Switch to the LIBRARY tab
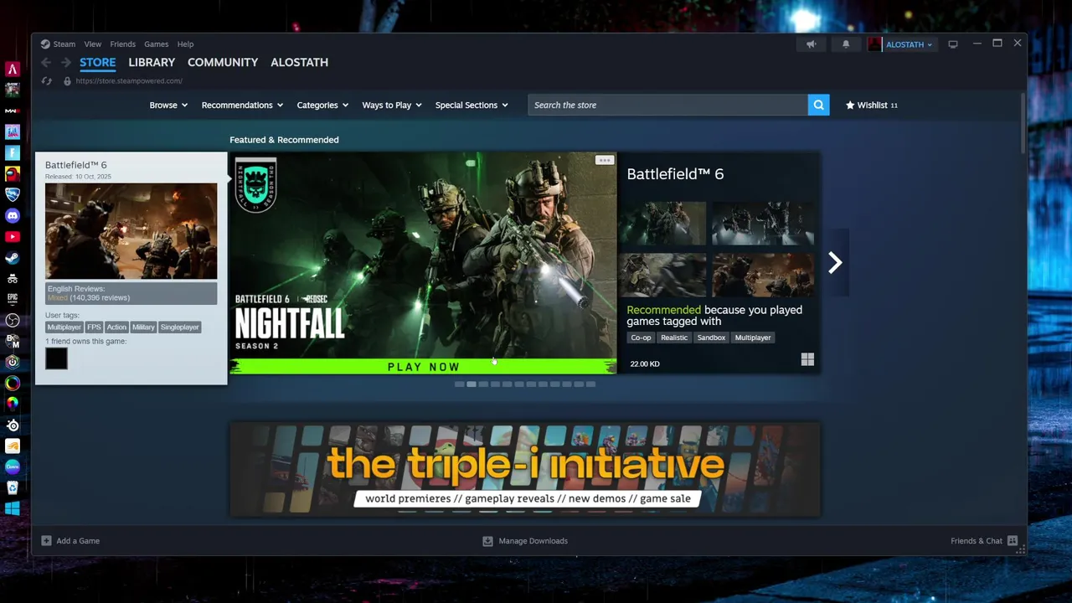Image resolution: width=1072 pixels, height=603 pixels. tap(152, 63)
